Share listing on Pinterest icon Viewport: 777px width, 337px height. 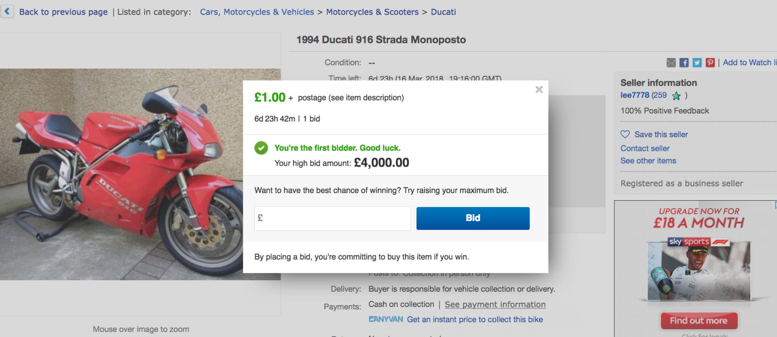tap(710, 63)
